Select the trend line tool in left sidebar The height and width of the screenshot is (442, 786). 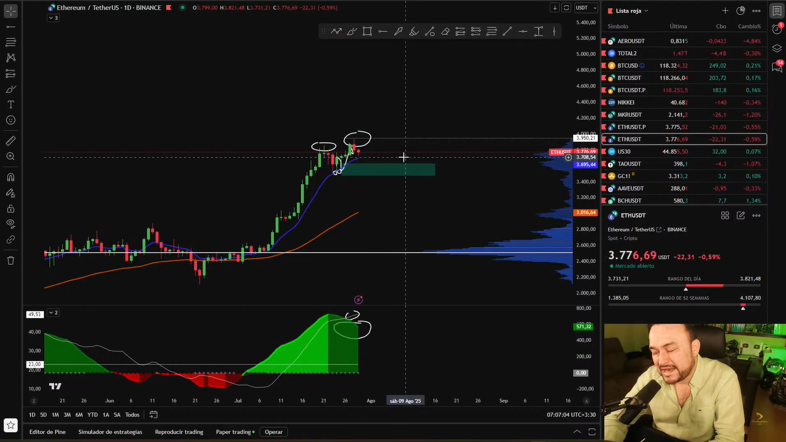(10, 26)
